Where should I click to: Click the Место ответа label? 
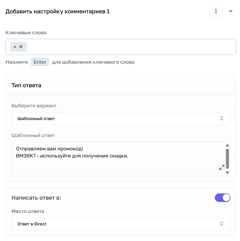click(x=28, y=211)
